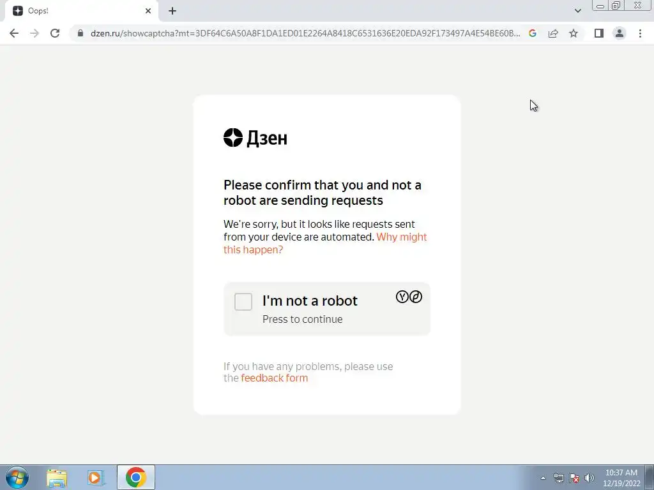The image size is (654, 490).
Task: Launch Windows Media Player from the taskbar
Action: coord(96,478)
